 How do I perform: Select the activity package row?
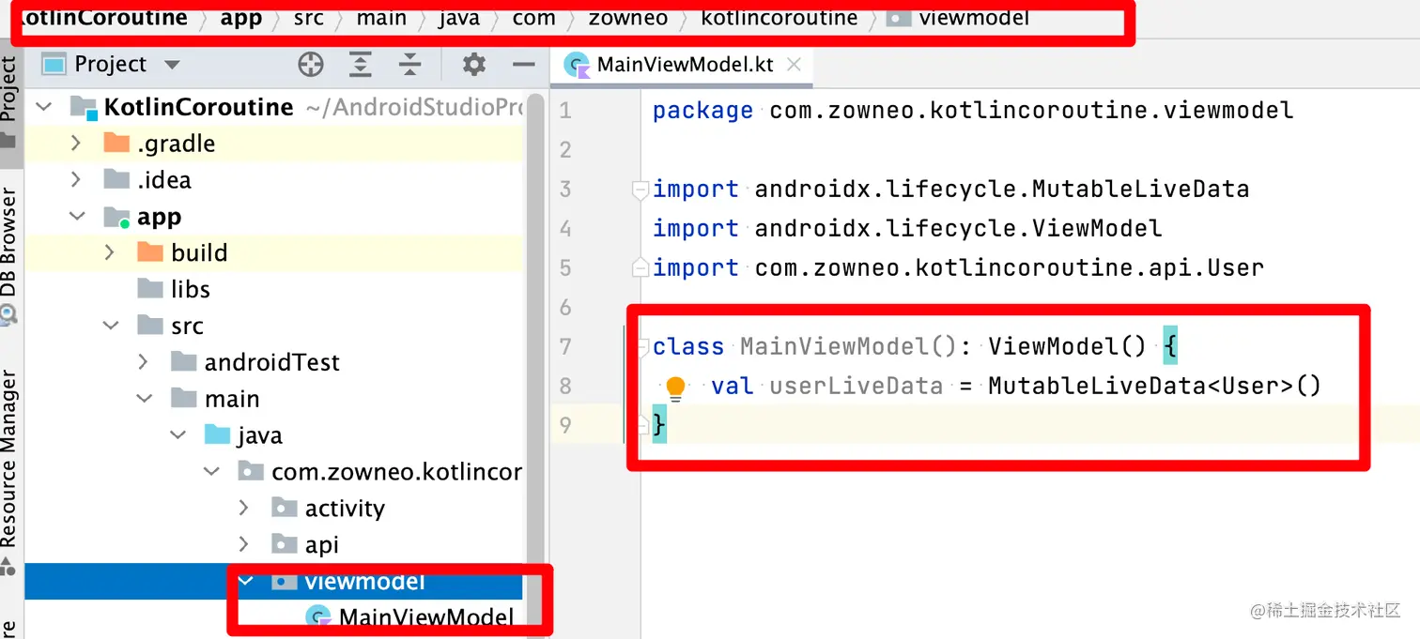pos(273,509)
